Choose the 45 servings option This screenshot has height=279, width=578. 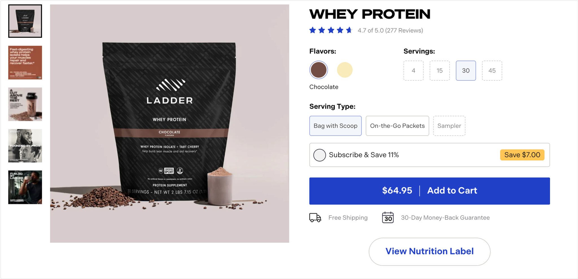tap(492, 71)
